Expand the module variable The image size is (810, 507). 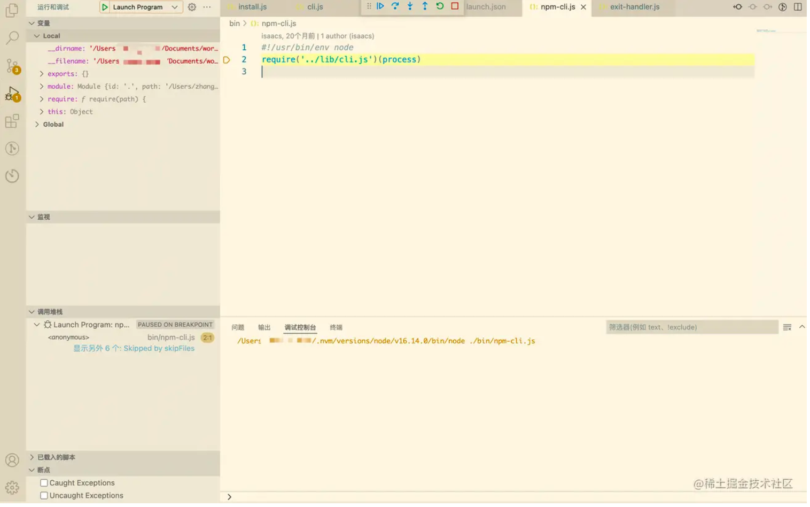click(42, 86)
